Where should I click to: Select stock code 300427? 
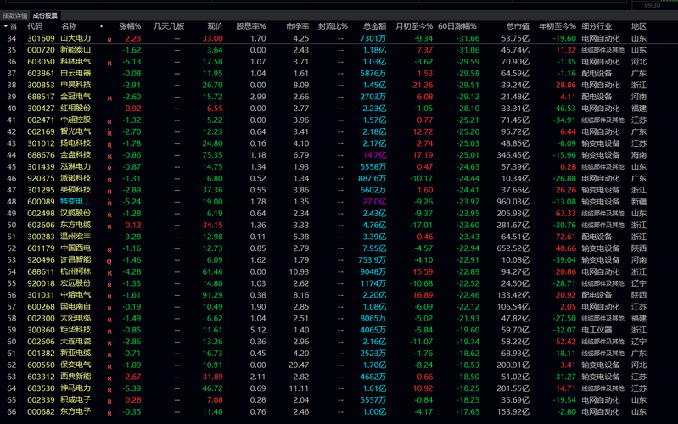pos(41,108)
